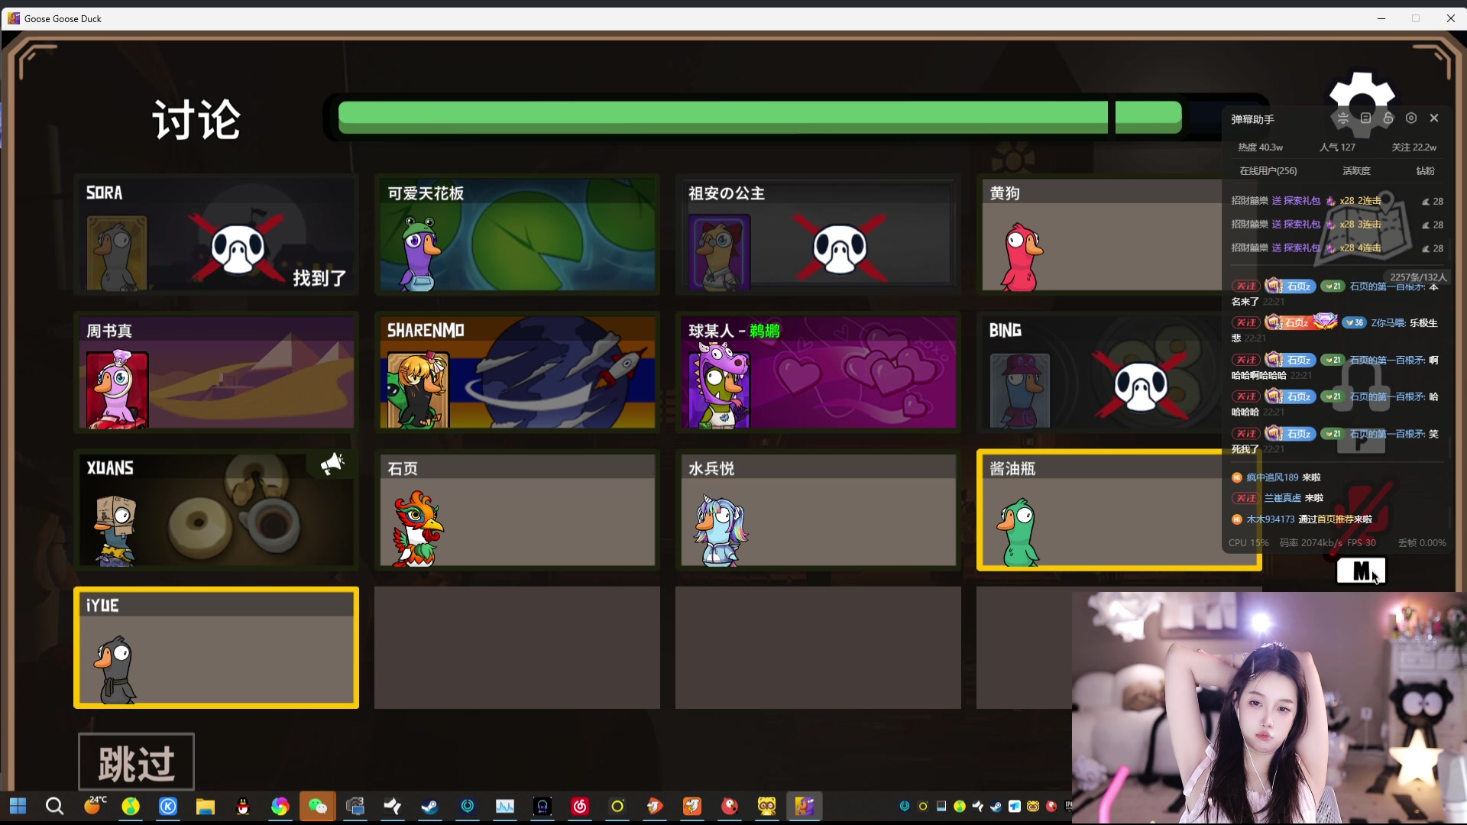This screenshot has width=1467, height=825.
Task: Click the Steam system tray icon
Action: click(996, 807)
